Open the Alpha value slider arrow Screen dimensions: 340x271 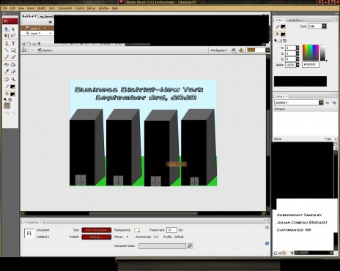click(x=297, y=65)
